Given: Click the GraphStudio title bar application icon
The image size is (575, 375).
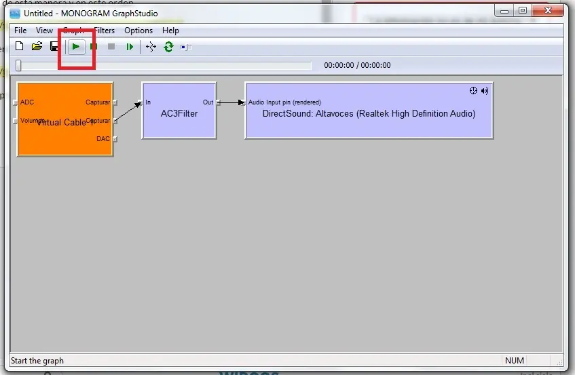Looking at the screenshot, I should tap(15, 14).
